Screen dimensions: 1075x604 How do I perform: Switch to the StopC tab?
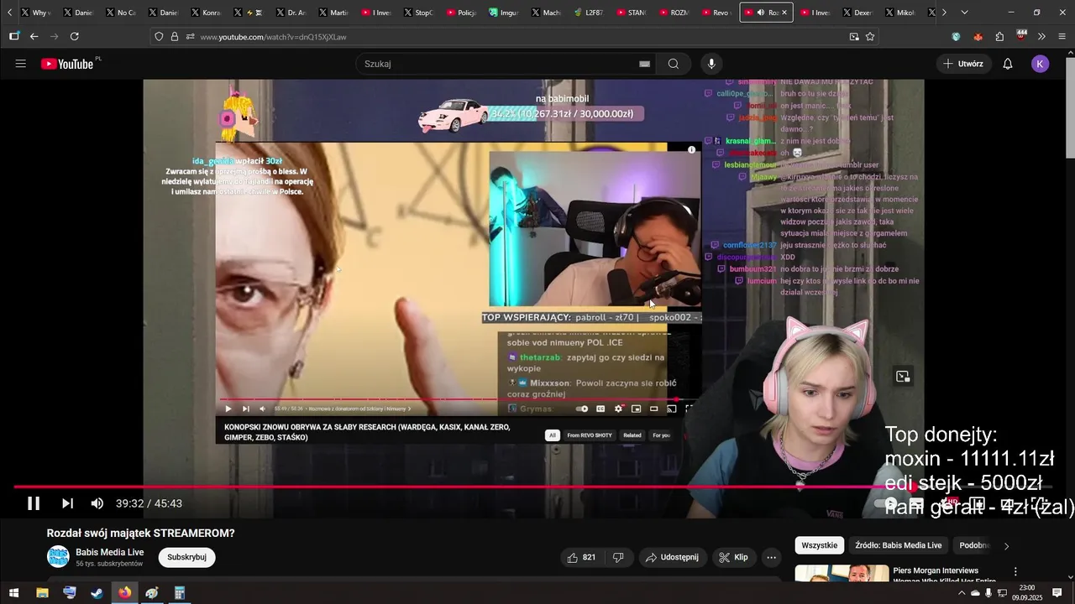coord(418,13)
